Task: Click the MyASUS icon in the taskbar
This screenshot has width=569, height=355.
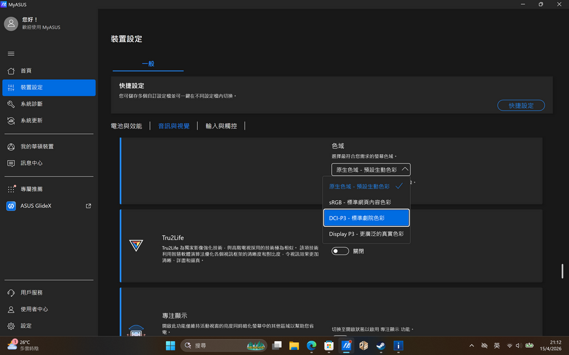Action: tap(346, 345)
